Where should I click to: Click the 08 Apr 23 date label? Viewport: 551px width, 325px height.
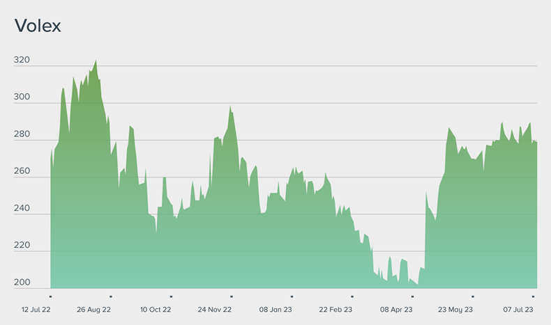pos(396,310)
